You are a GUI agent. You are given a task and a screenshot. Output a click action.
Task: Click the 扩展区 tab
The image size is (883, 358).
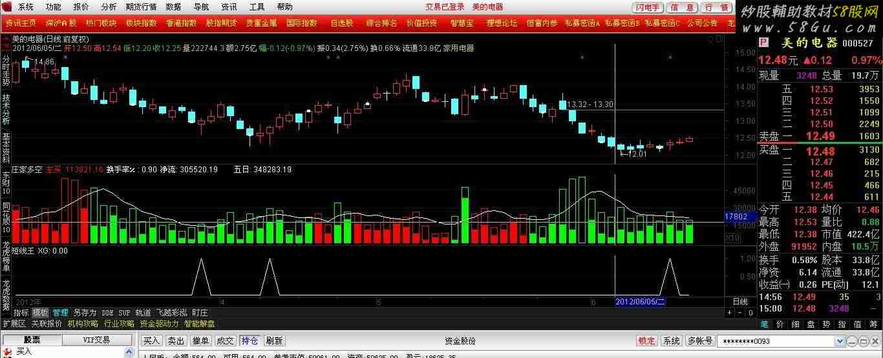point(14,324)
